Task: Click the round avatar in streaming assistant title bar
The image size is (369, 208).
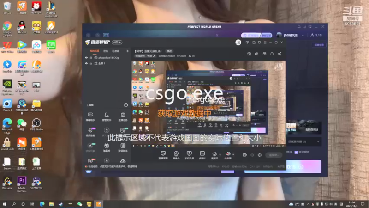Action: pyautogui.click(x=238, y=43)
